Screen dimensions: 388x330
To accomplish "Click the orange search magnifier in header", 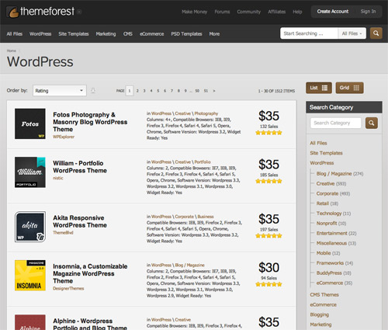I will [x=376, y=33].
